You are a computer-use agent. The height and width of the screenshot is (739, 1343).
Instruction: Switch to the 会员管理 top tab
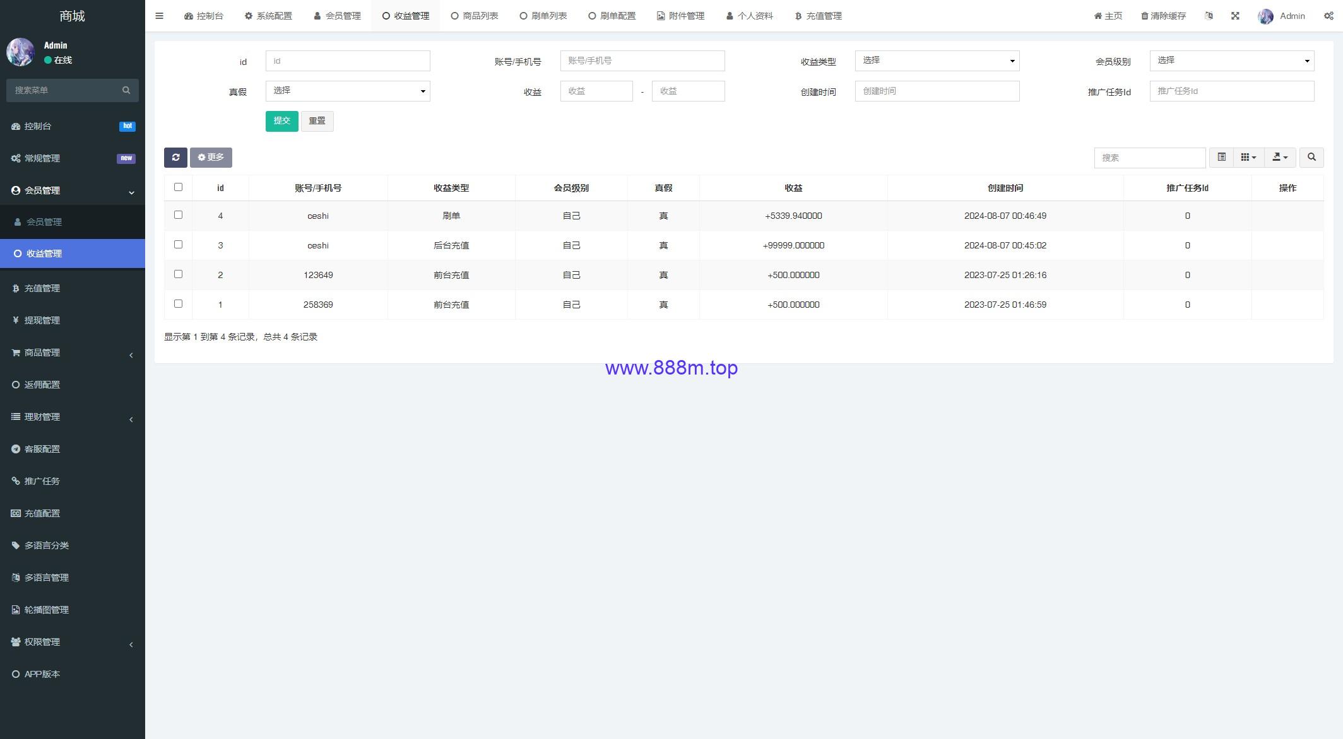(x=337, y=16)
